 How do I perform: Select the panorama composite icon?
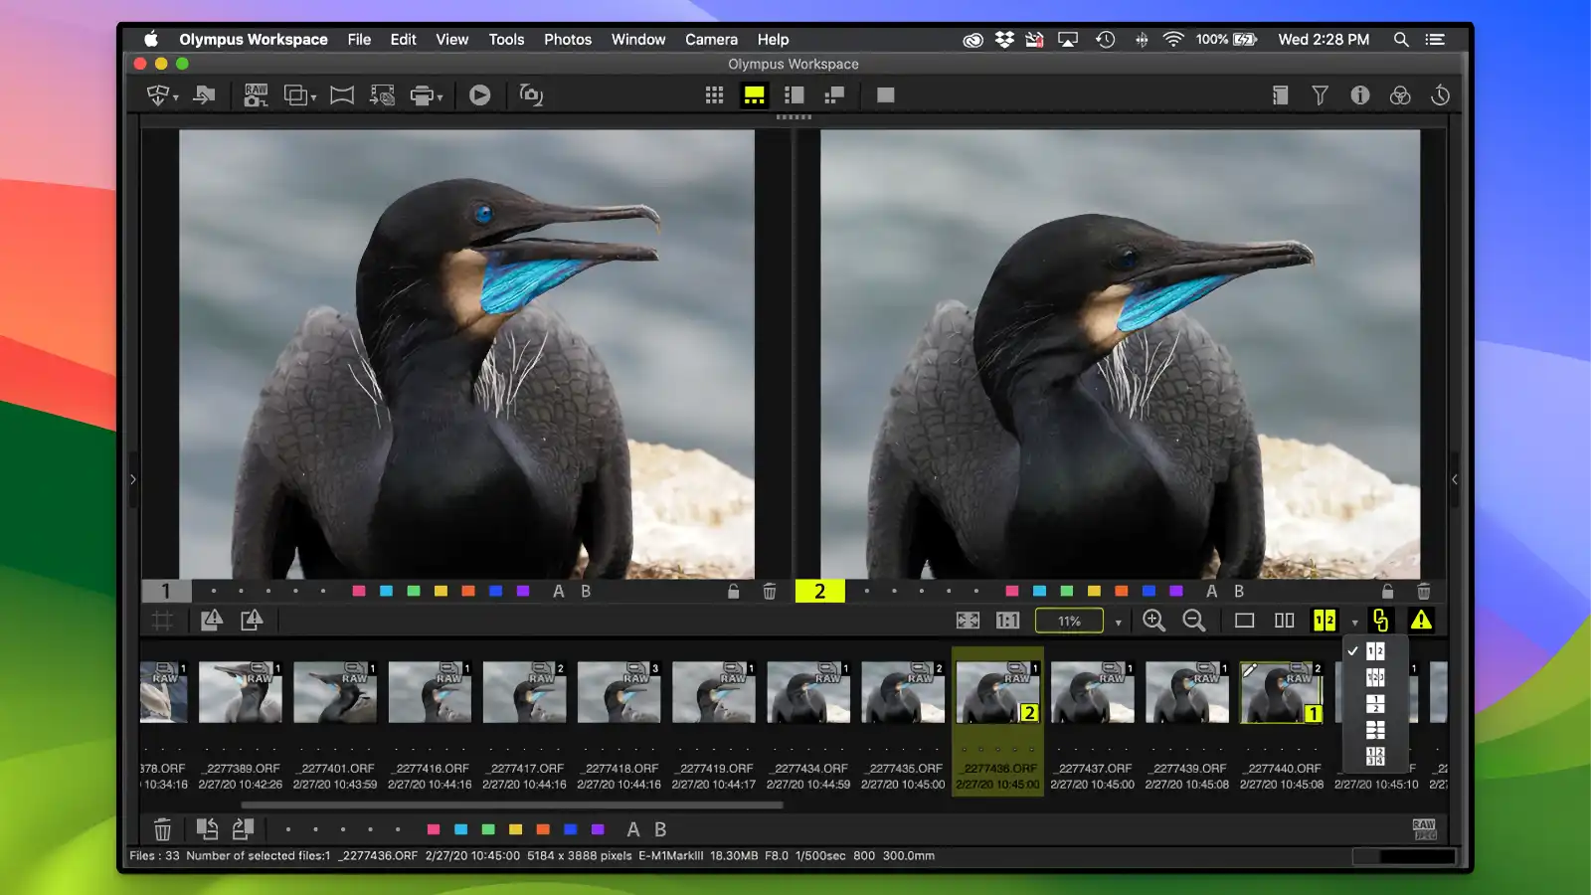point(342,94)
